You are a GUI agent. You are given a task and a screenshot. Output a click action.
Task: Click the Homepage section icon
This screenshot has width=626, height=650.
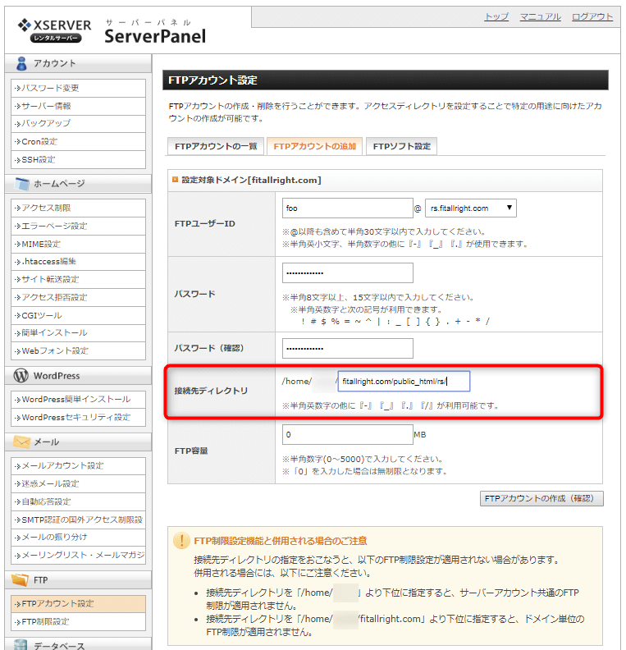pyautogui.click(x=20, y=184)
